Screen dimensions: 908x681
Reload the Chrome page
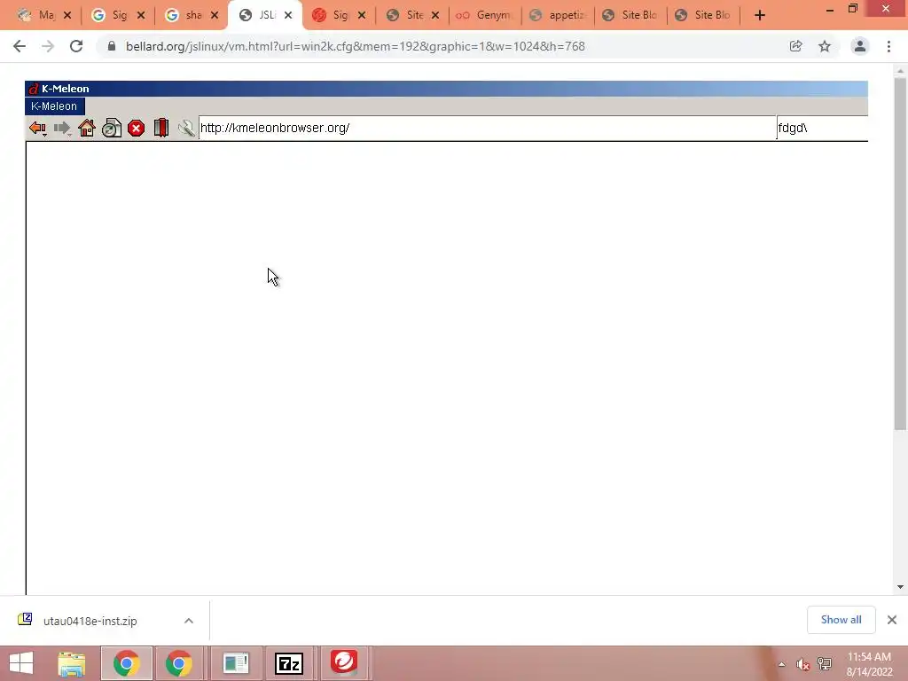[x=76, y=46]
